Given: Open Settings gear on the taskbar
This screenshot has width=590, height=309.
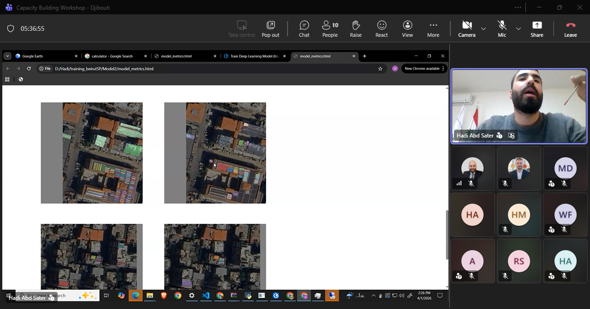Looking at the screenshot, I should click(x=192, y=296).
